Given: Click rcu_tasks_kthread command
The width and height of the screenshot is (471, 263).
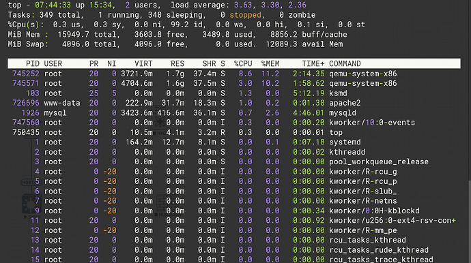Looking at the screenshot, I should click(x=367, y=240).
